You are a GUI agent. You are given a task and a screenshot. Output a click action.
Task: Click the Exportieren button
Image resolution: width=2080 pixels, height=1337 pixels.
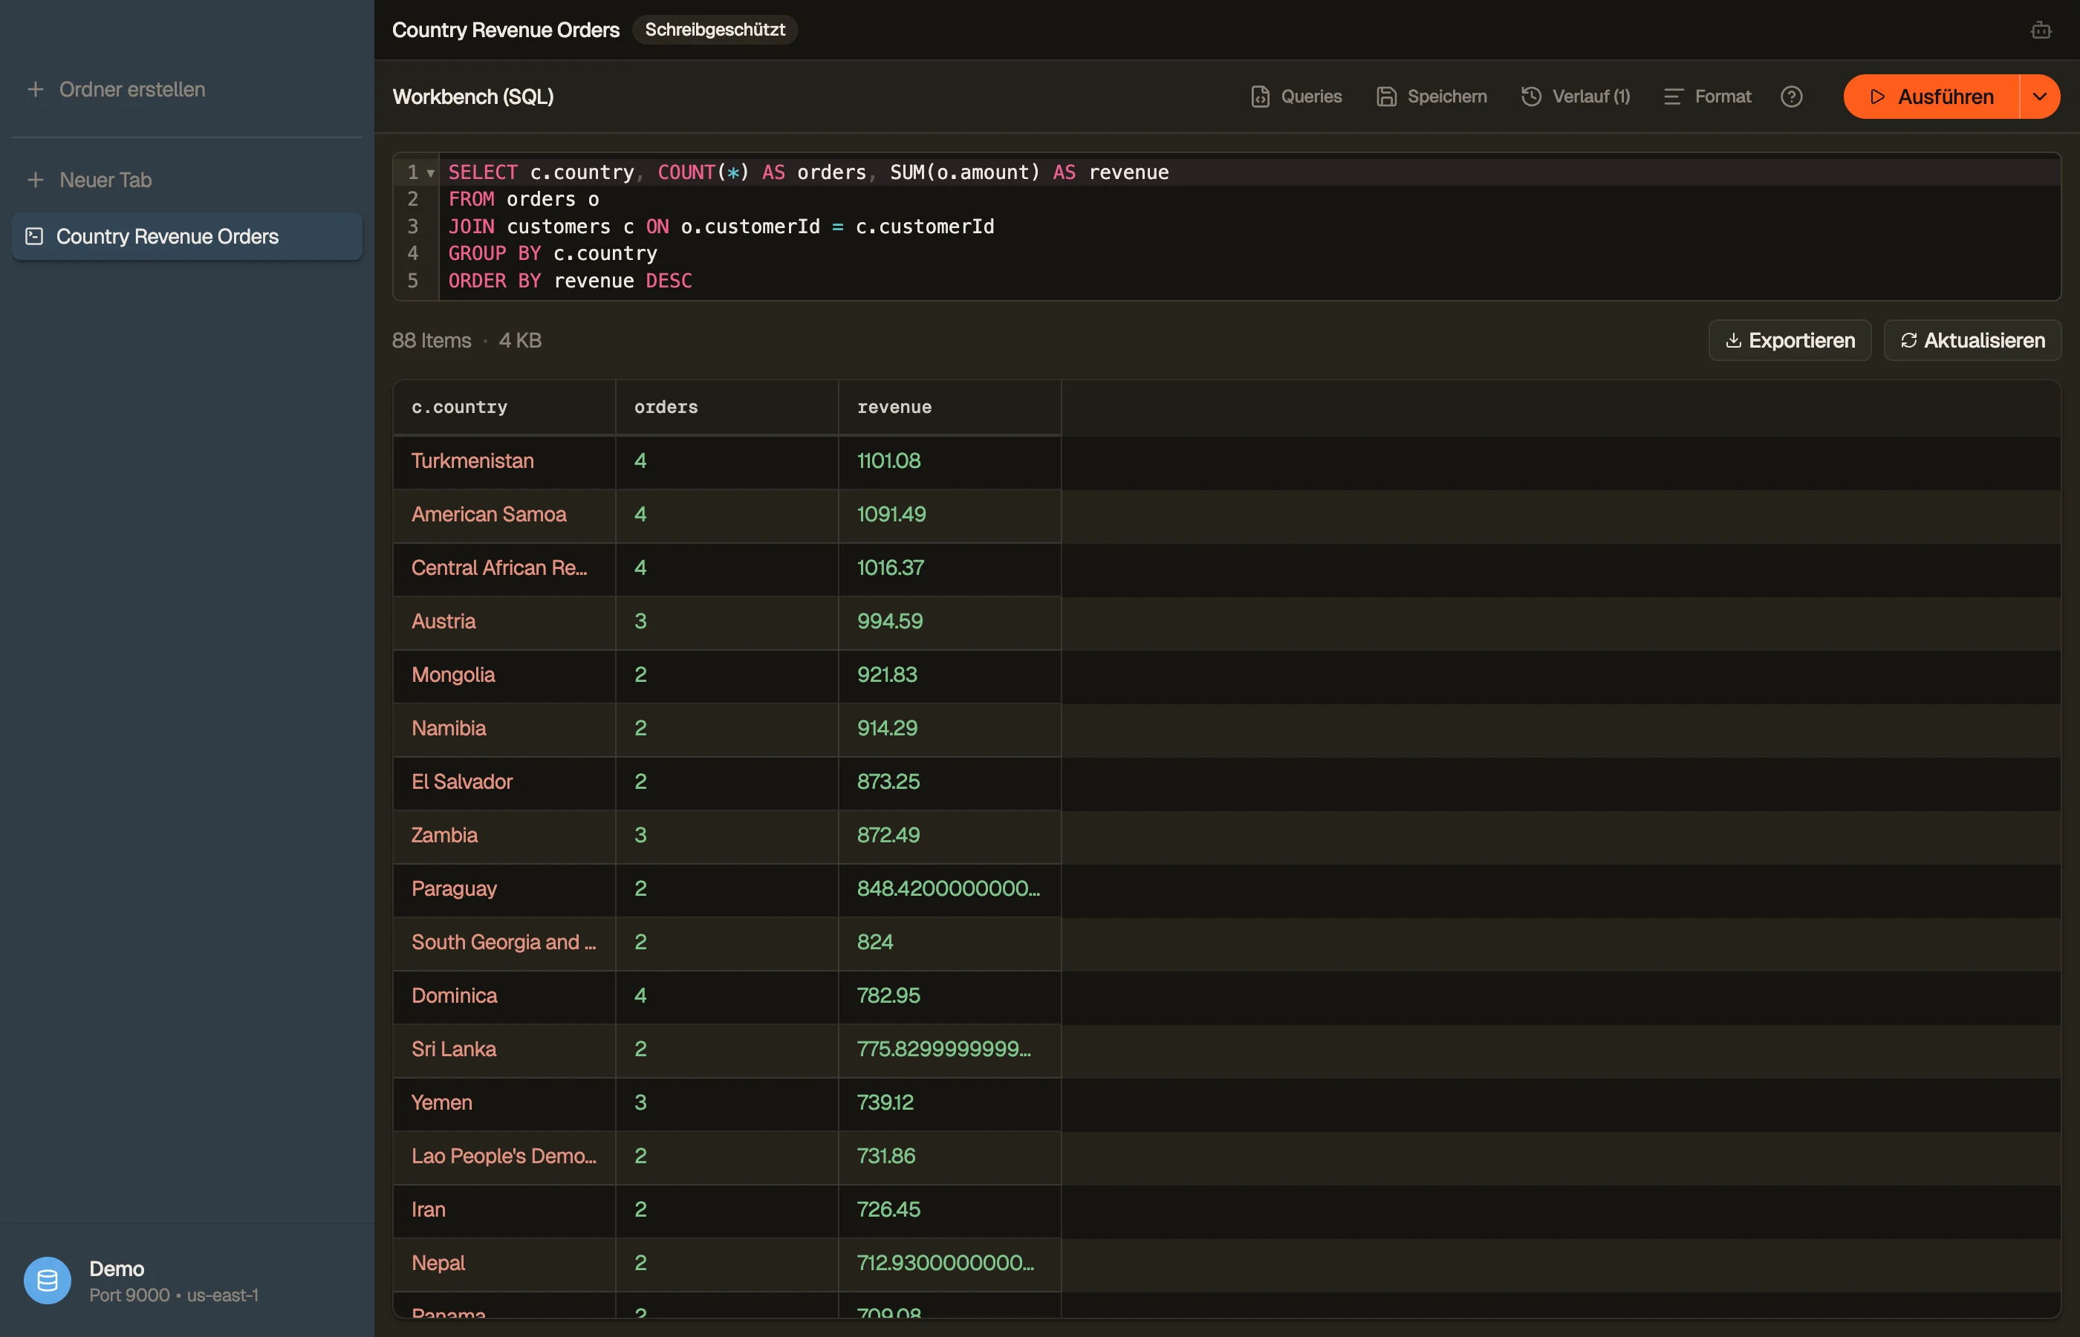pos(1790,340)
